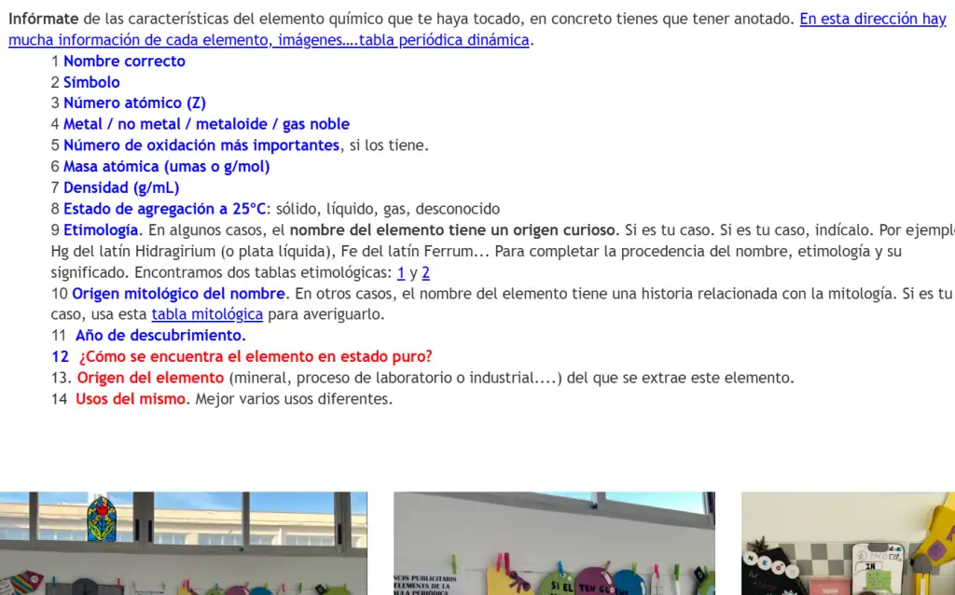Click the 'Densidad (g/mL)' item
This screenshot has height=595, width=955.
pos(121,187)
